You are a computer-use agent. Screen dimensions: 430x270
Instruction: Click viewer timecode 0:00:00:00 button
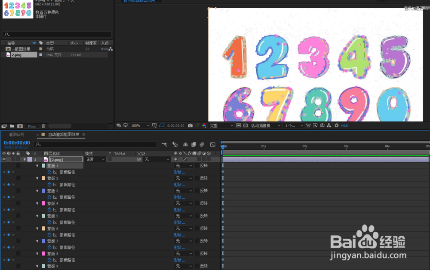(x=176, y=126)
